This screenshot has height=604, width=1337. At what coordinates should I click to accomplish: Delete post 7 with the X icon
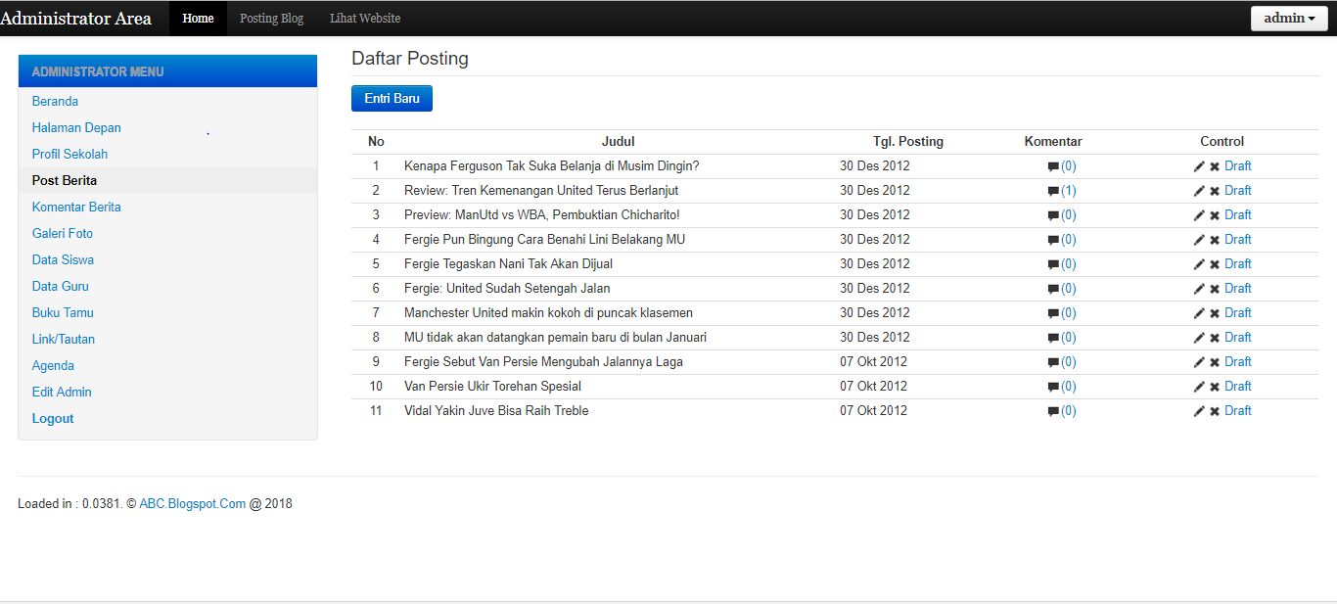pos(1215,313)
